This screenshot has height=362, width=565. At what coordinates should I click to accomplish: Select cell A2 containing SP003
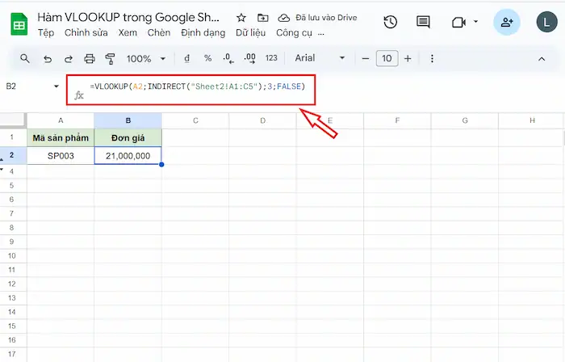point(61,155)
